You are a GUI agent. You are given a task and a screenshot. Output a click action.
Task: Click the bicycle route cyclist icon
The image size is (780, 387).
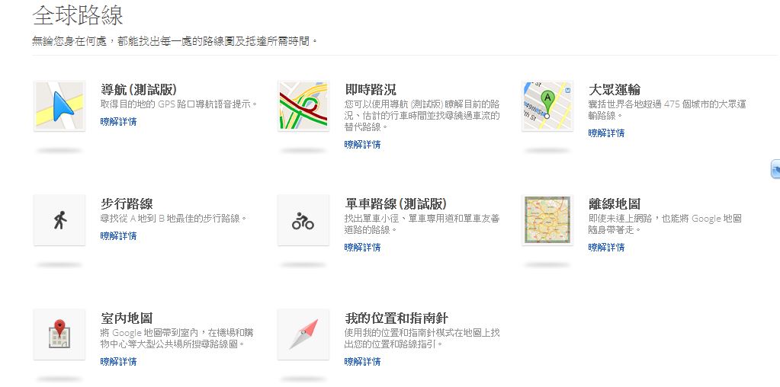coord(303,219)
